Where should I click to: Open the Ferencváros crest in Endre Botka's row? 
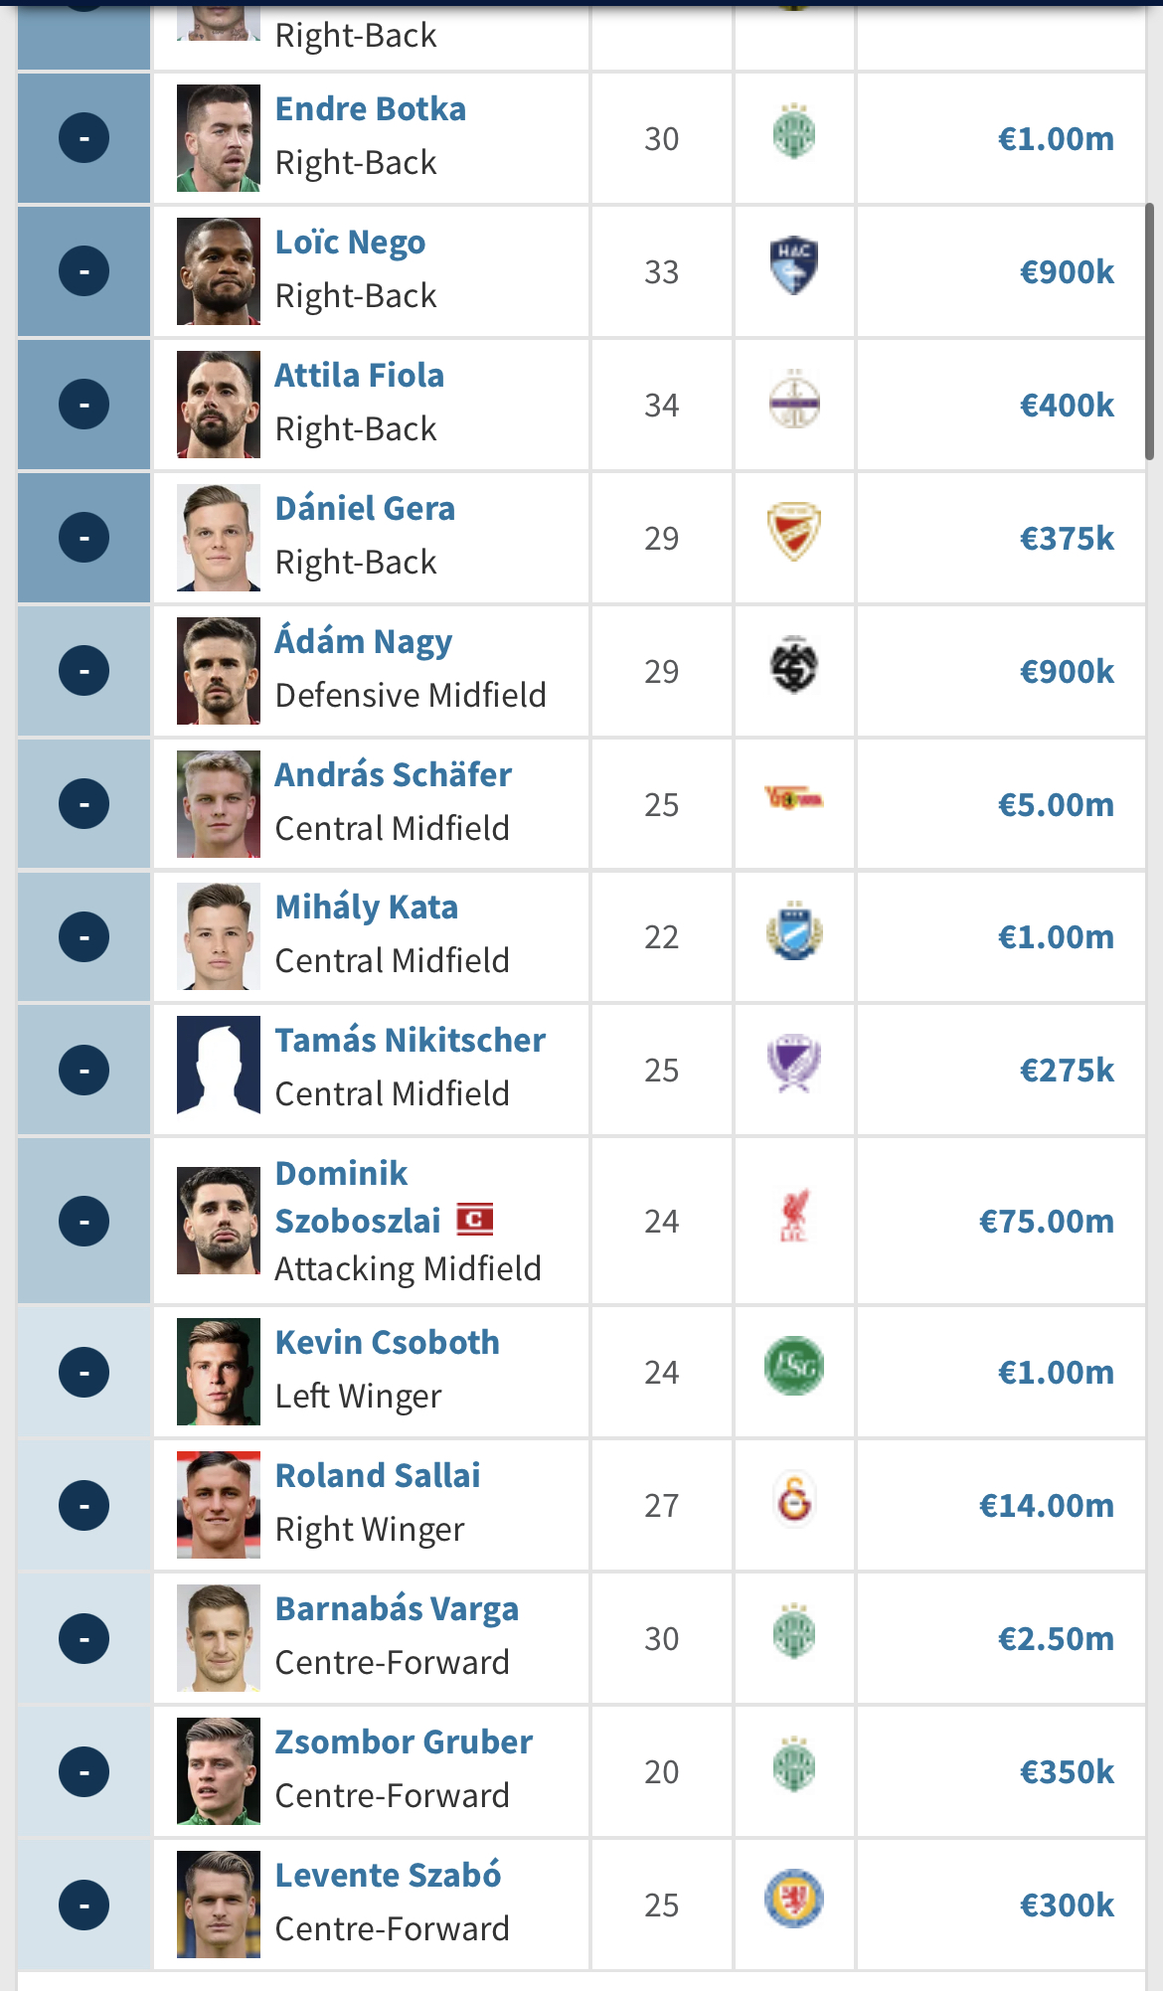tap(794, 132)
